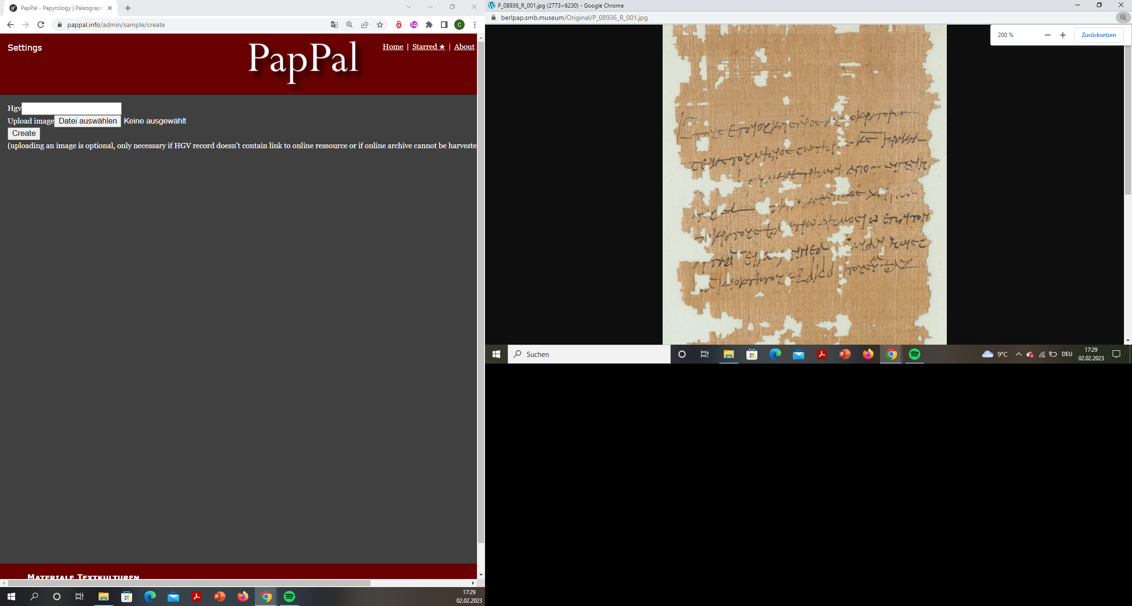Viewport: 1132px width, 606px height.
Task: View site info lock in the berlpap window
Action: pyautogui.click(x=494, y=18)
